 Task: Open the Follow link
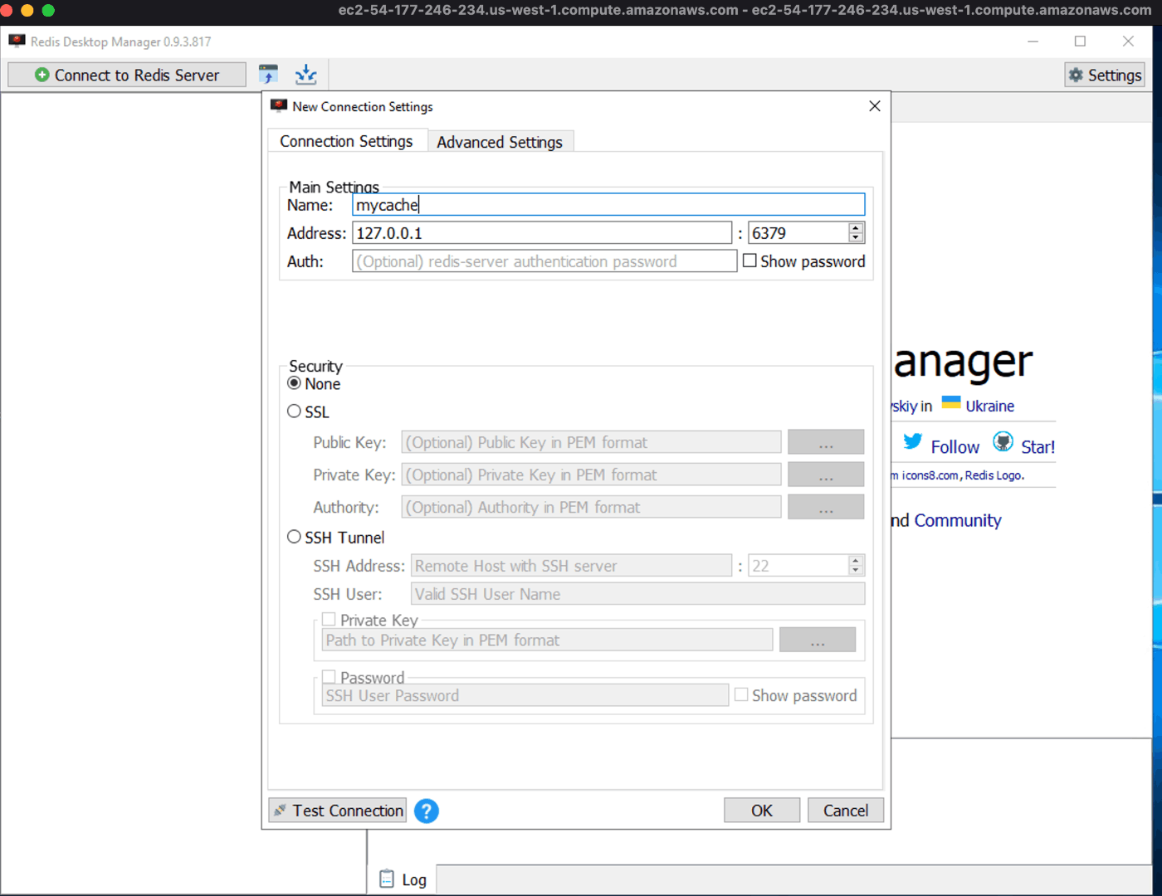coord(954,447)
